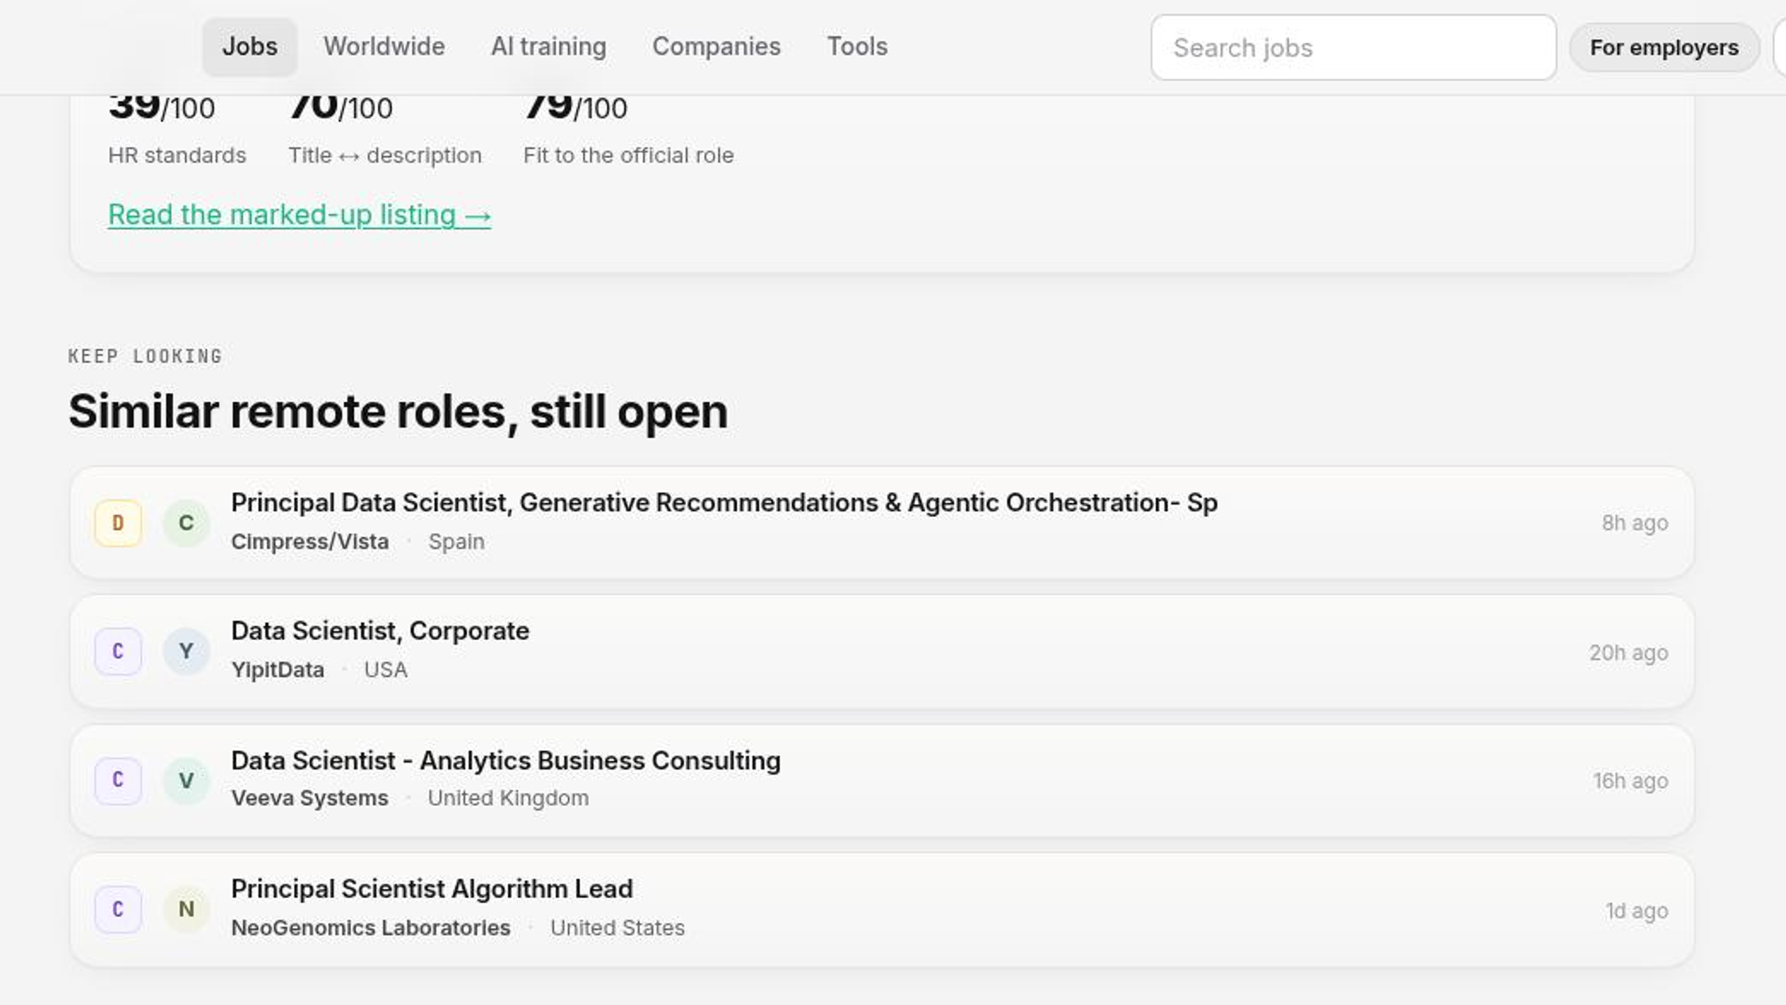
Task: Open the Tools menu item
Action: click(x=857, y=47)
